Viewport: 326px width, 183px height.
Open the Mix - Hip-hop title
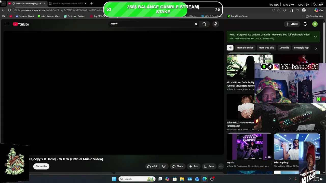281,163
